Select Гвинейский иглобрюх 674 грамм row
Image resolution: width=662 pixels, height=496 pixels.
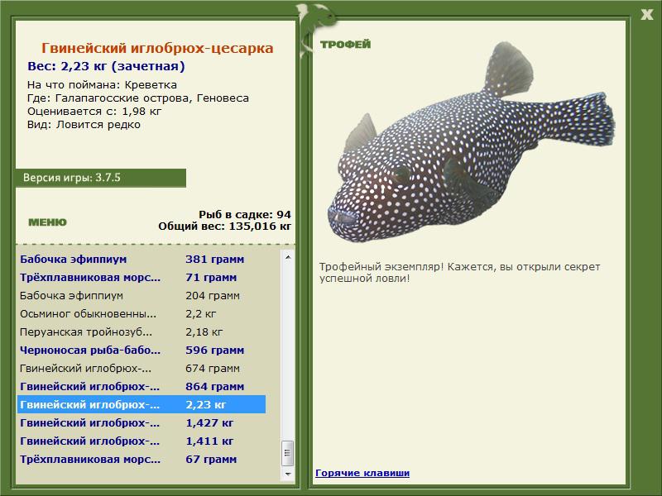pos(142,368)
